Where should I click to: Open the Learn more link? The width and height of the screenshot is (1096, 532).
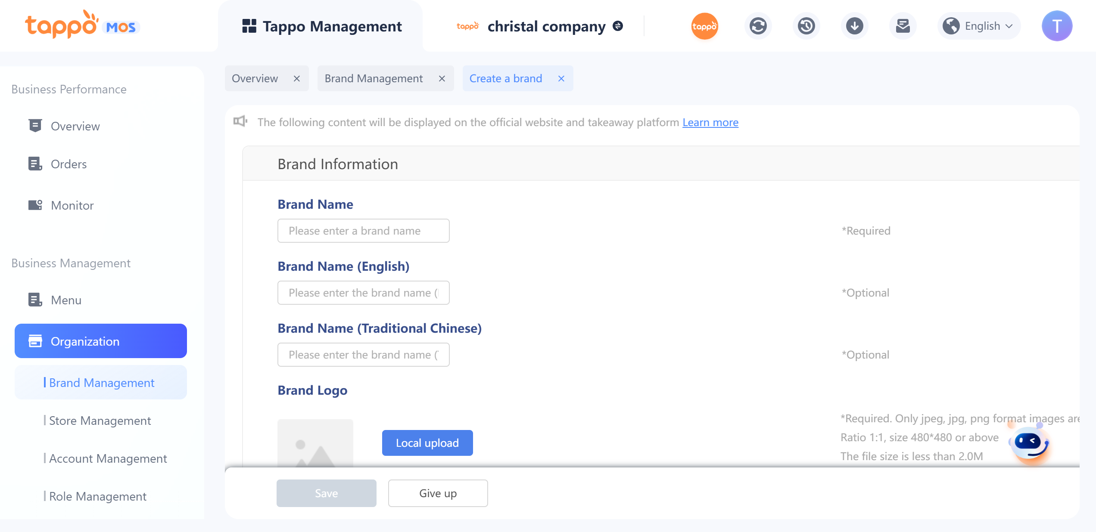pos(710,122)
